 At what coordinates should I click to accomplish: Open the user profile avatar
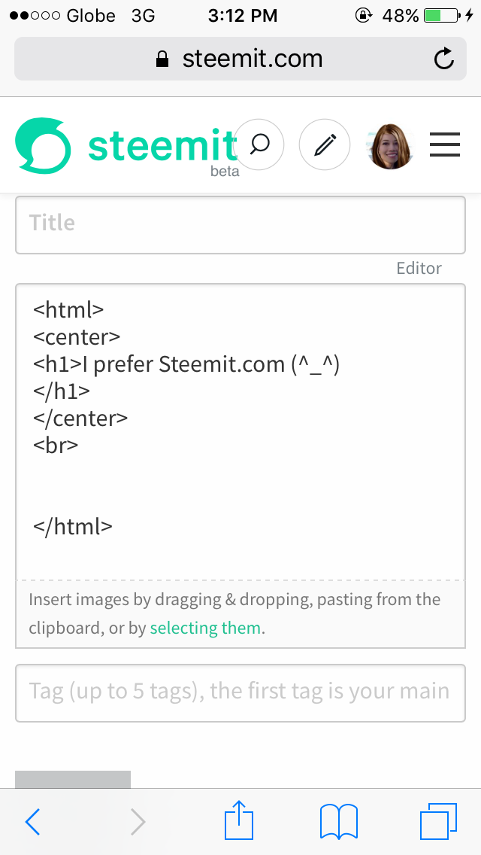[x=391, y=146]
